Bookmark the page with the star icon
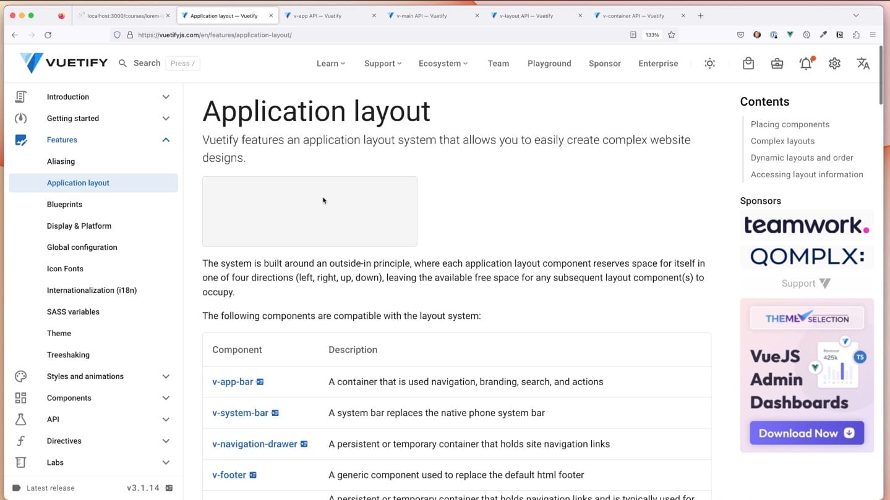Screen dimensions: 890x500 pos(671,35)
